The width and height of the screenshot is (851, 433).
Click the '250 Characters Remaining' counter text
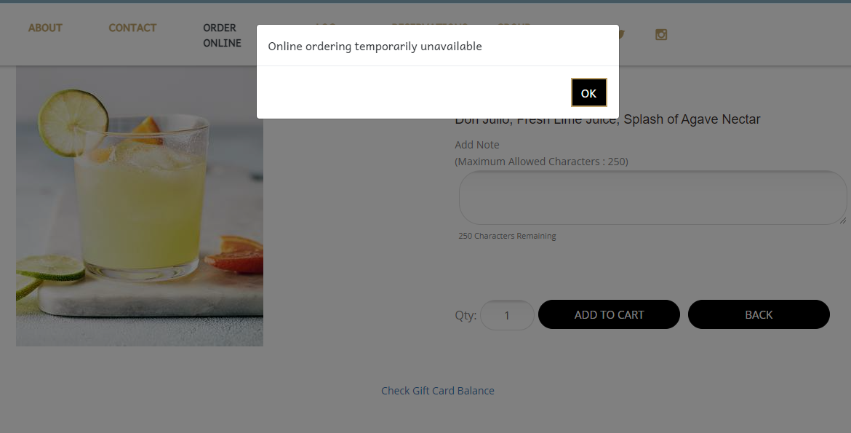click(507, 236)
